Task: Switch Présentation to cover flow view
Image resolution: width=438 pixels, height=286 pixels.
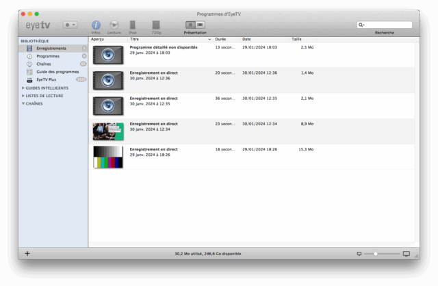Action: 200,25
